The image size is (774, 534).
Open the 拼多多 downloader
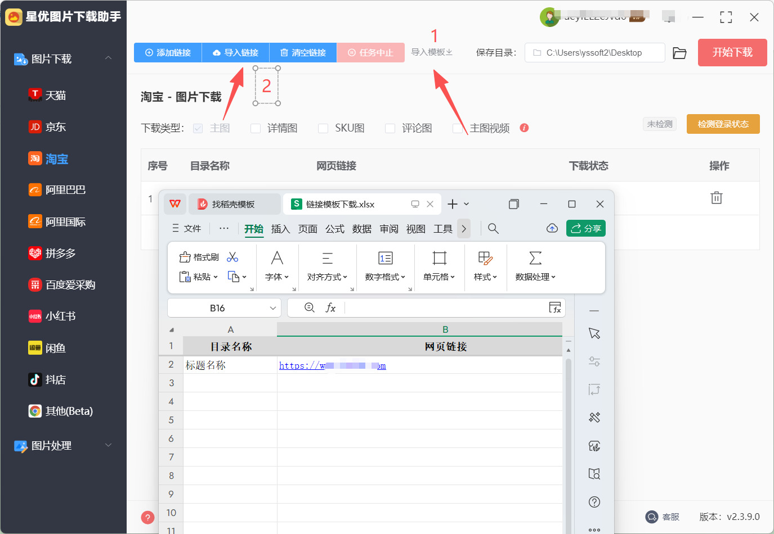[52, 254]
